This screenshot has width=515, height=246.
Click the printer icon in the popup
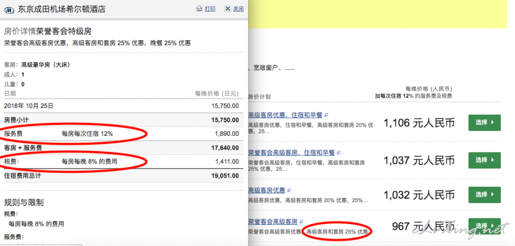point(199,9)
